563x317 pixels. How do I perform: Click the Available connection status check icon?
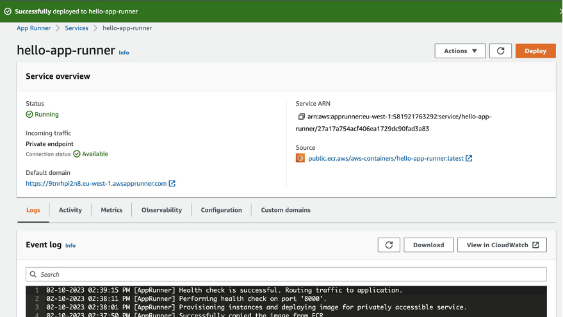point(77,154)
